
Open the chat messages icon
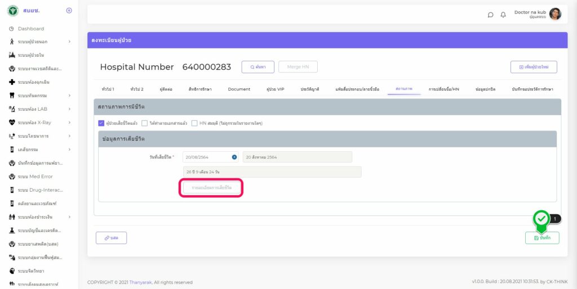click(x=491, y=15)
